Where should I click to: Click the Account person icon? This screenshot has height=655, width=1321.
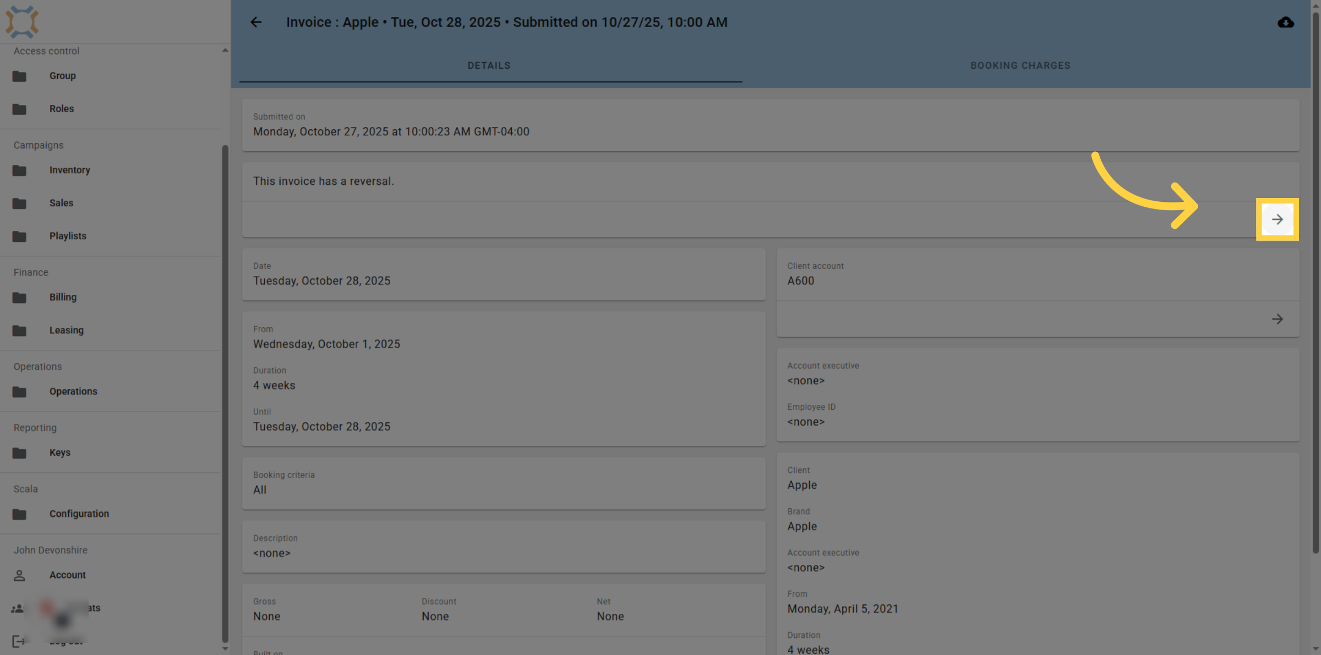(x=19, y=575)
